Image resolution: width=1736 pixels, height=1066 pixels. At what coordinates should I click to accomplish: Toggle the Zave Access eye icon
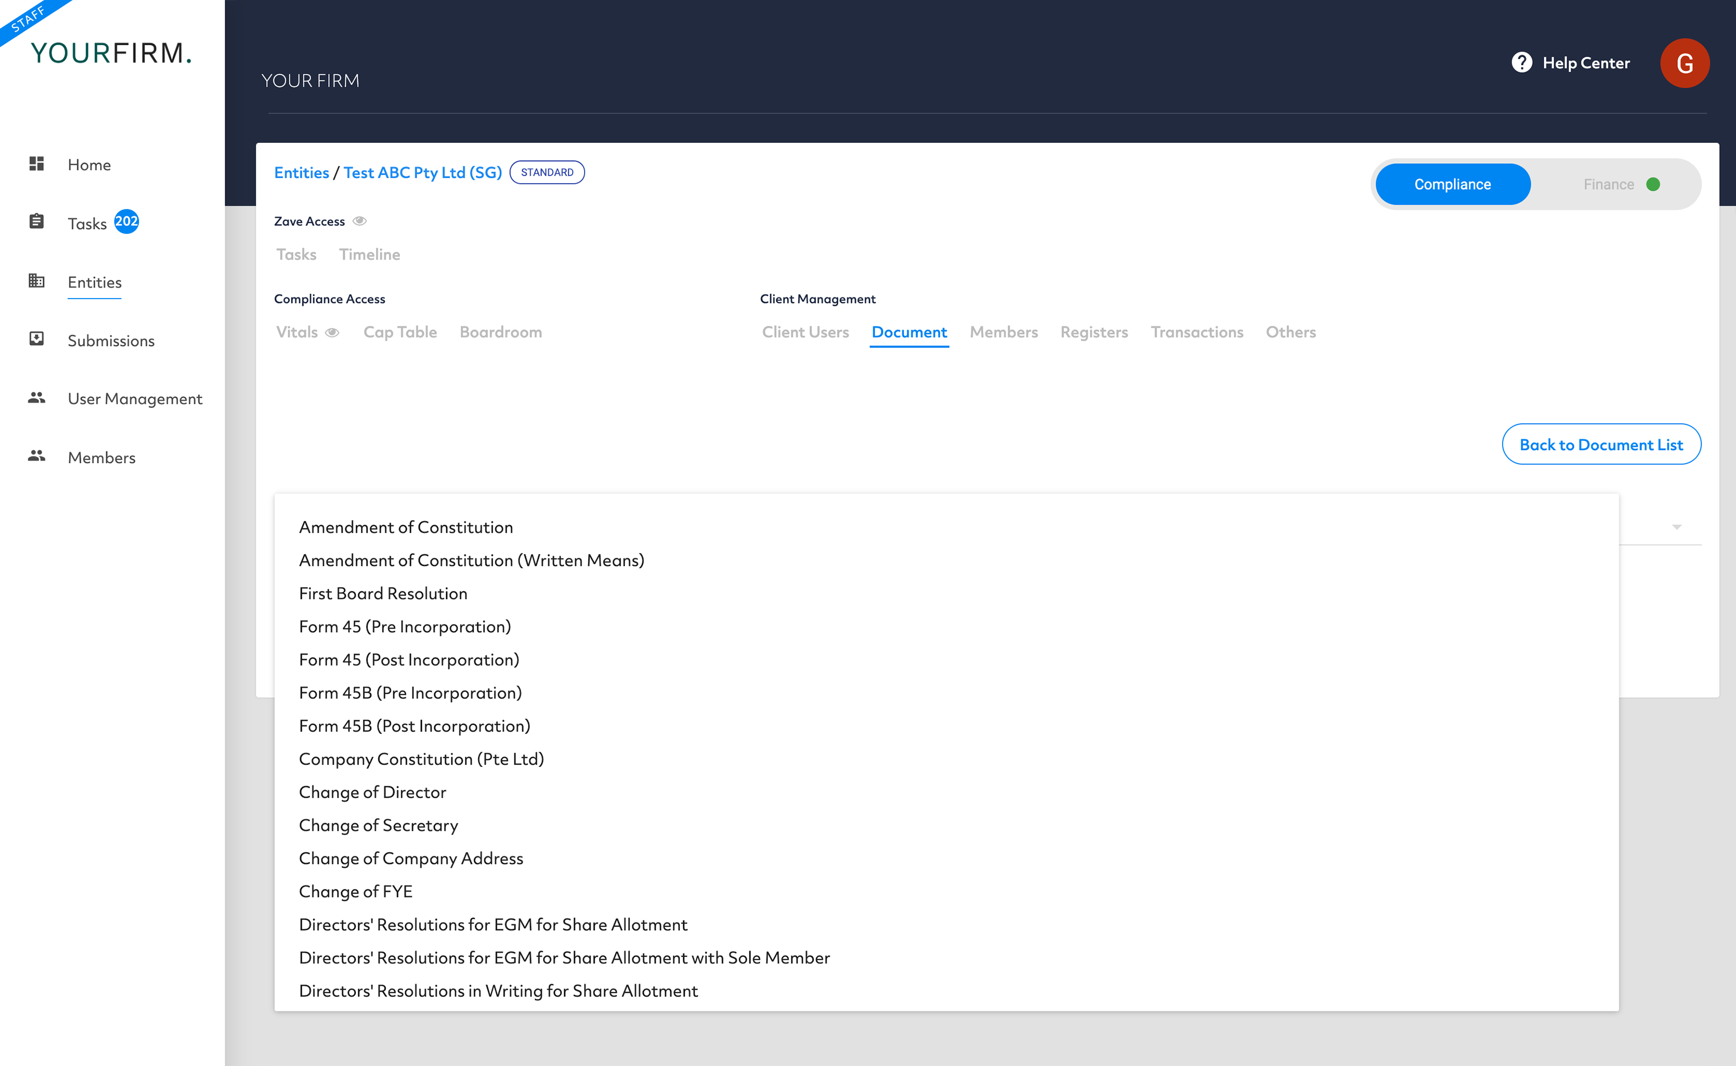coord(359,221)
